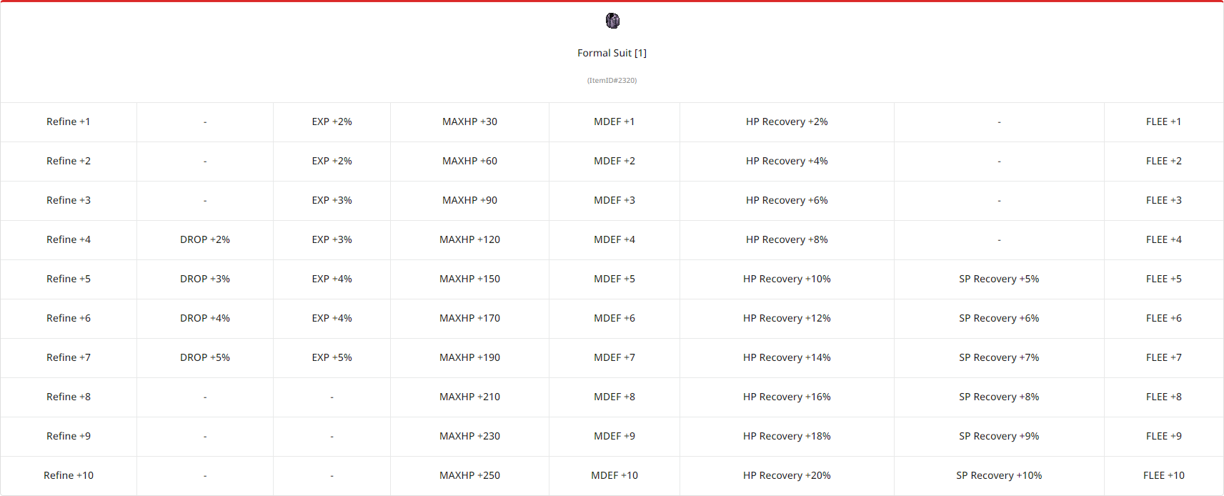Select the MDEF +5 cell
This screenshot has height=496, width=1224.
pos(615,279)
